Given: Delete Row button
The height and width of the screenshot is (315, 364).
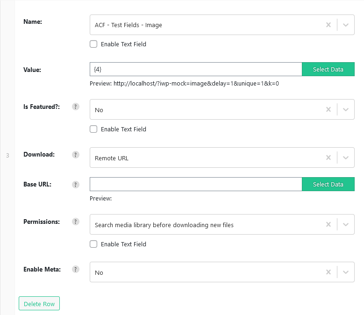Looking at the screenshot, I should click(39, 303).
